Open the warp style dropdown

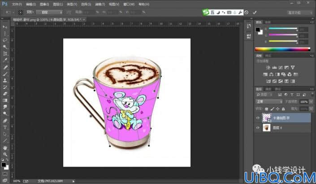pyautogui.click(x=50, y=12)
